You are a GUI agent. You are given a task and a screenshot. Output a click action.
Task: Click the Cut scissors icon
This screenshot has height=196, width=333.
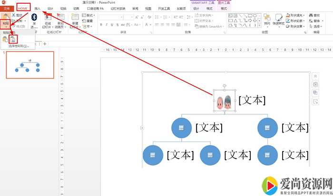click(14, 15)
